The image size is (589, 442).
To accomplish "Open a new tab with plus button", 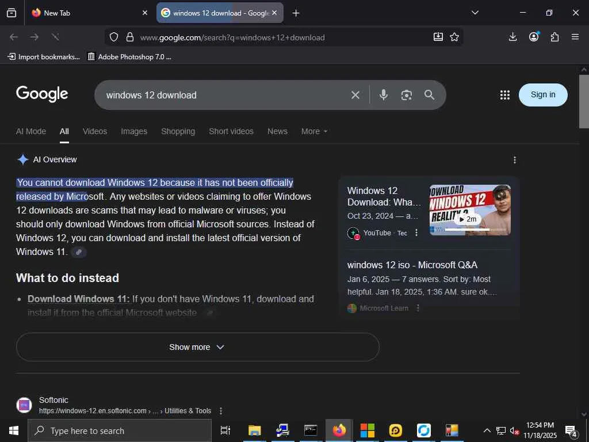I will [296, 13].
